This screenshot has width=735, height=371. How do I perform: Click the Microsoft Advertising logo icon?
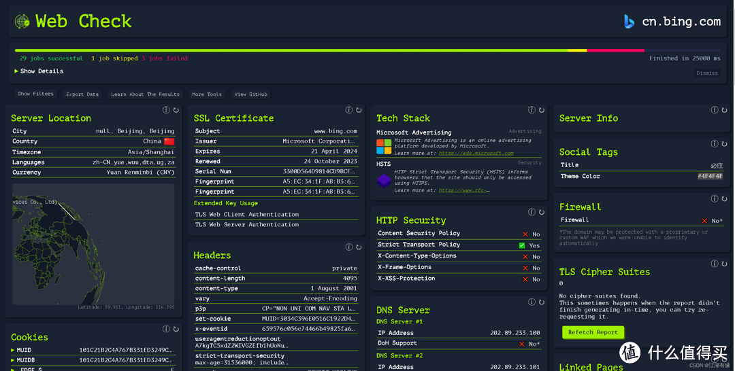tap(384, 147)
